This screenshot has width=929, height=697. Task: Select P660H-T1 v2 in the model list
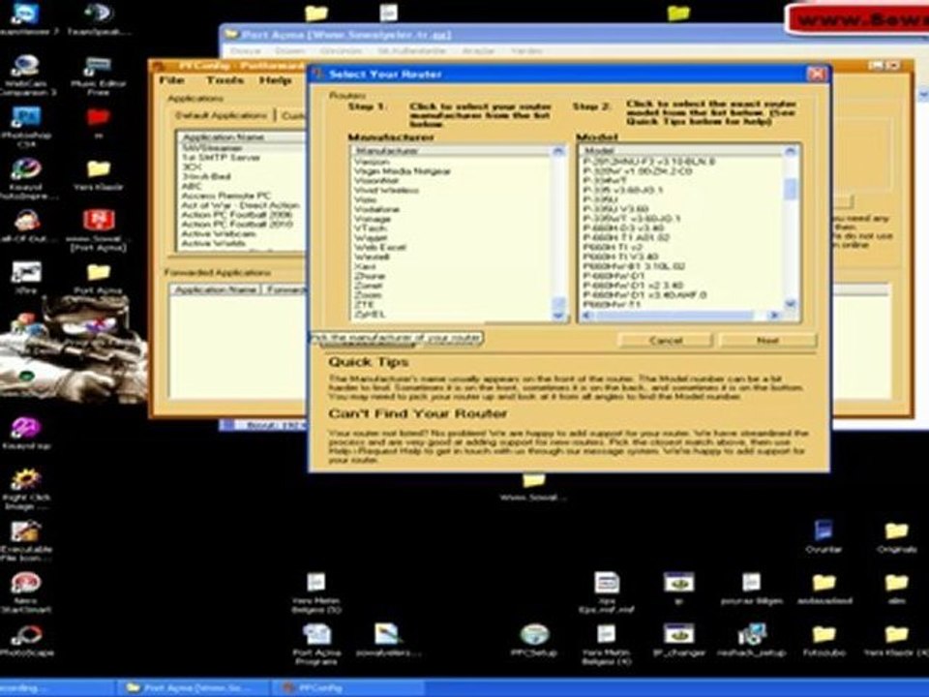(x=613, y=247)
